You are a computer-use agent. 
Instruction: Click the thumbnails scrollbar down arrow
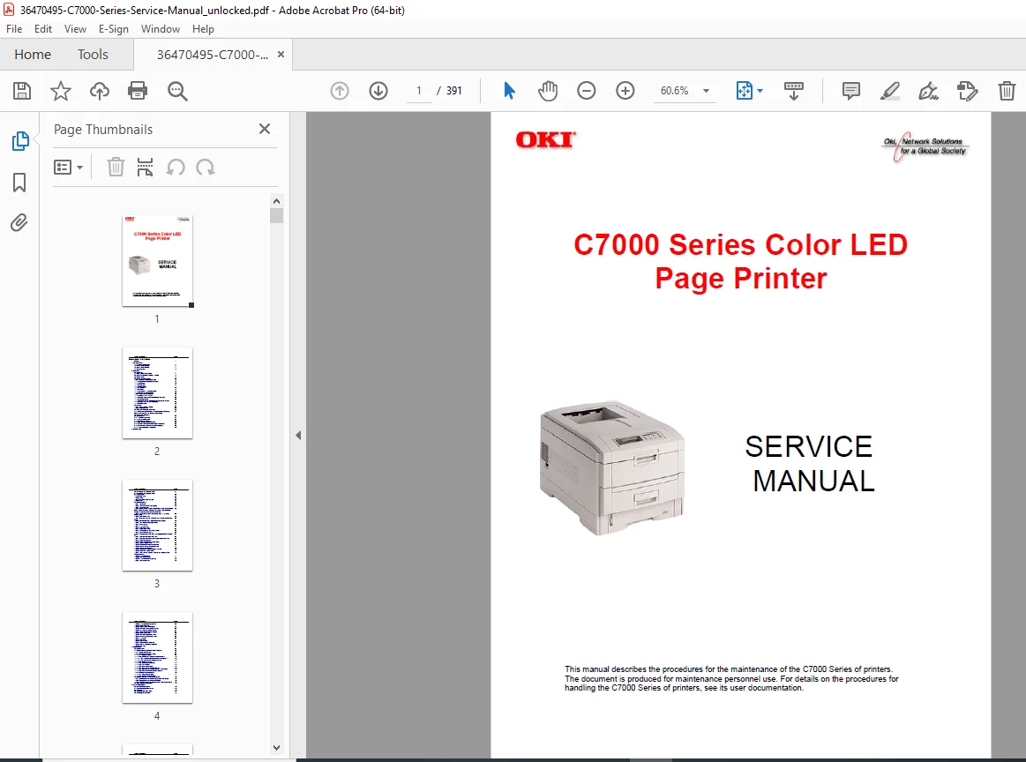[276, 747]
